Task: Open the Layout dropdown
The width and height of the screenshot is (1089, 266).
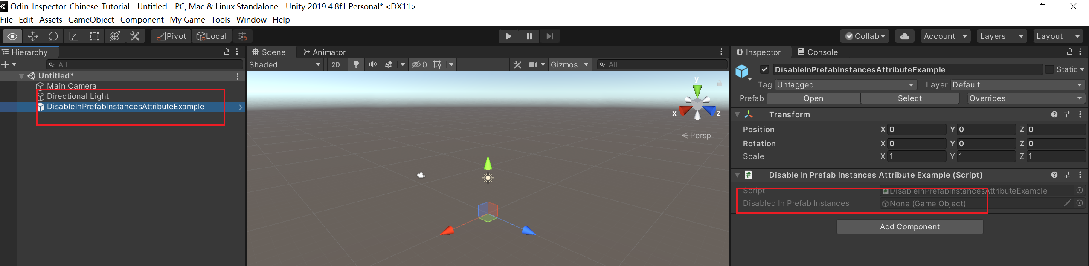Action: [1058, 36]
